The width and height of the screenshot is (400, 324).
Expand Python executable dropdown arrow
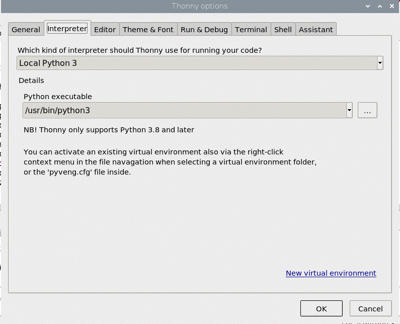pos(349,110)
